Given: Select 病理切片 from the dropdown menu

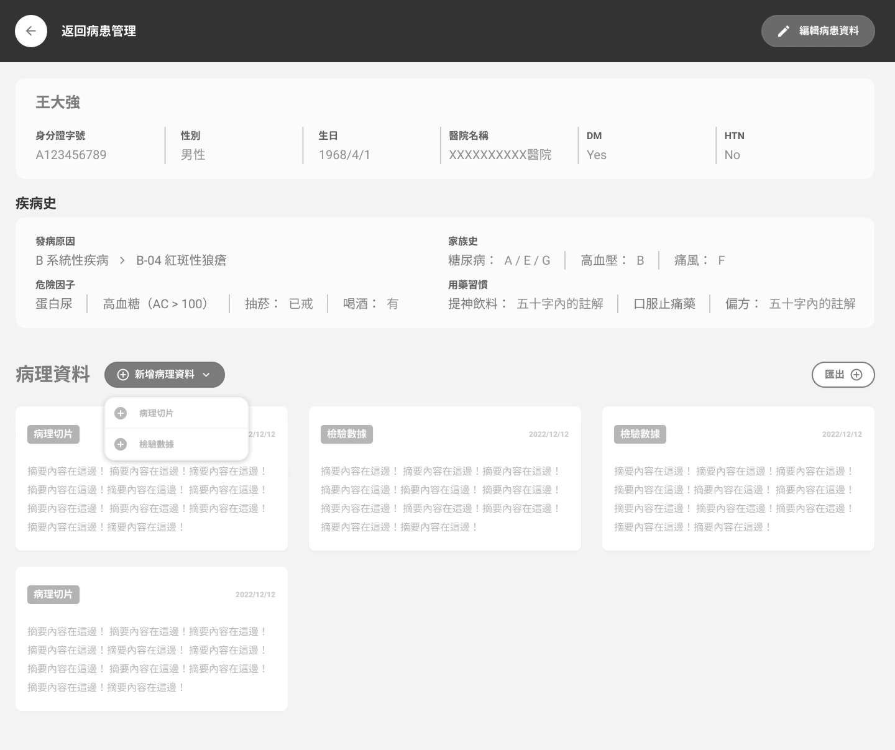Looking at the screenshot, I should pos(157,413).
